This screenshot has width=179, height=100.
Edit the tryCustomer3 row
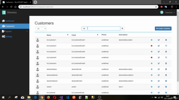[159, 46]
